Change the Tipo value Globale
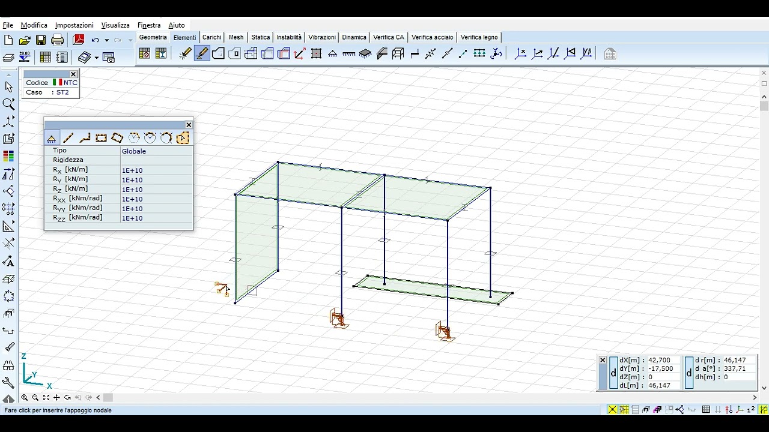Screen dimensions: 769x432 click(x=156, y=151)
